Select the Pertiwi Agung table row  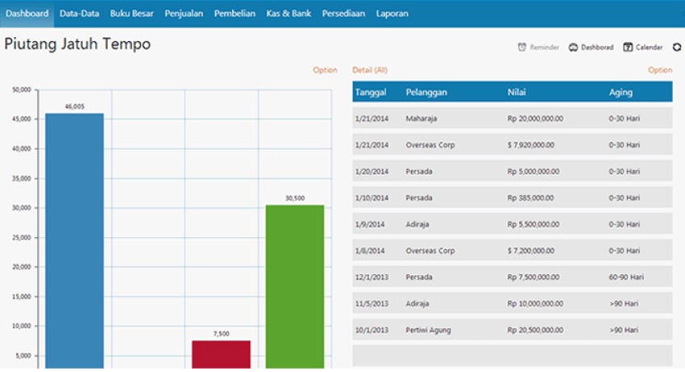[x=512, y=330]
